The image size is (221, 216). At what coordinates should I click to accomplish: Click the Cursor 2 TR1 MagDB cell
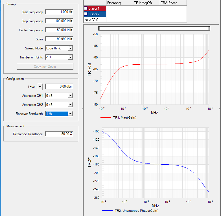point(146,14)
